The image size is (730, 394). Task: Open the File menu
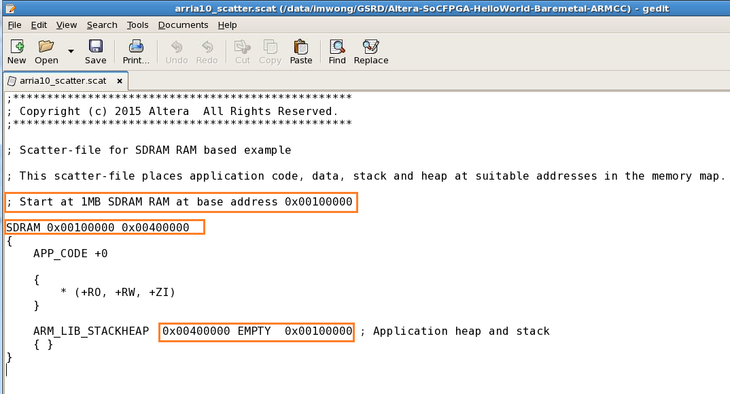[14, 25]
